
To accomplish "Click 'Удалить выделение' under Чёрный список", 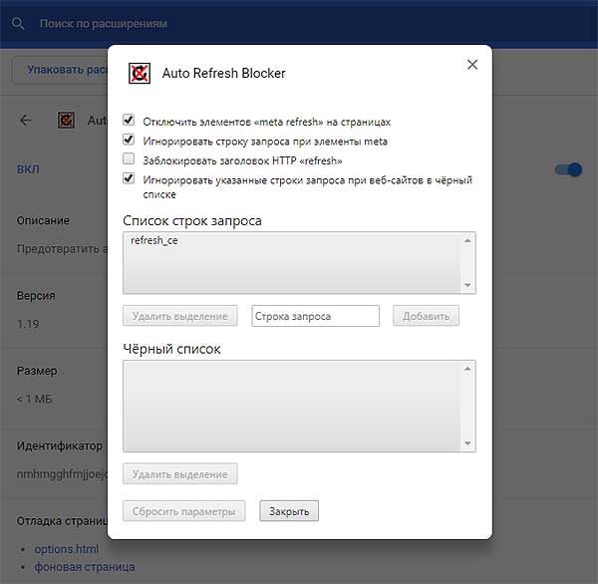I will (x=180, y=473).
